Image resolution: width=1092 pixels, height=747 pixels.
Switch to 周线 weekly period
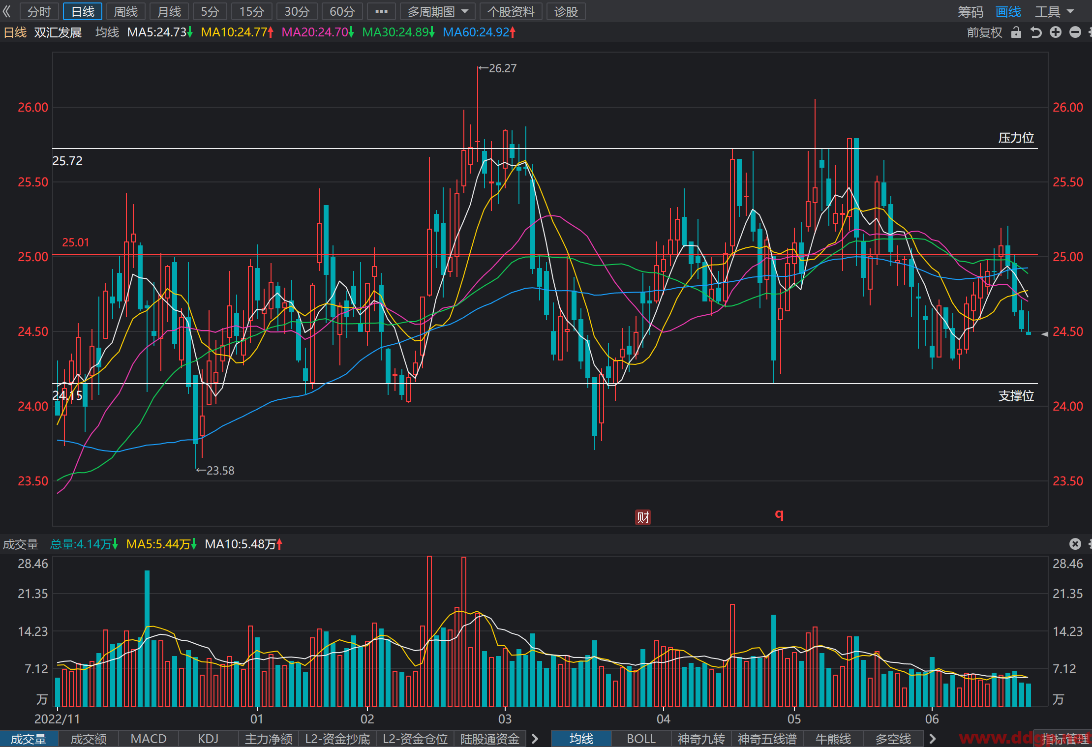tap(126, 11)
